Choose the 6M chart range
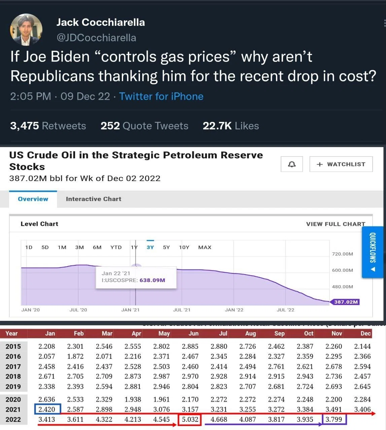The height and width of the screenshot is (430, 386). click(97, 247)
